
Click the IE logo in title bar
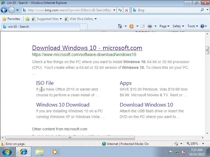click(x=3, y=3)
